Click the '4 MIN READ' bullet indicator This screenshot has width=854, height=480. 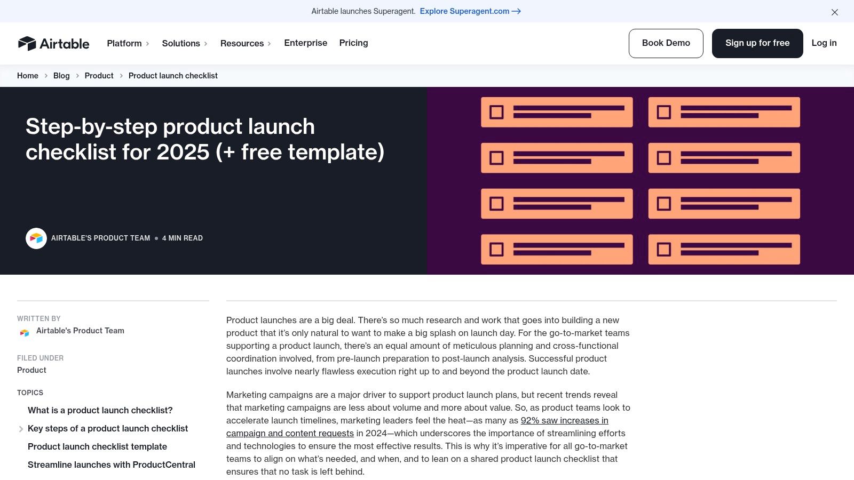tap(156, 238)
